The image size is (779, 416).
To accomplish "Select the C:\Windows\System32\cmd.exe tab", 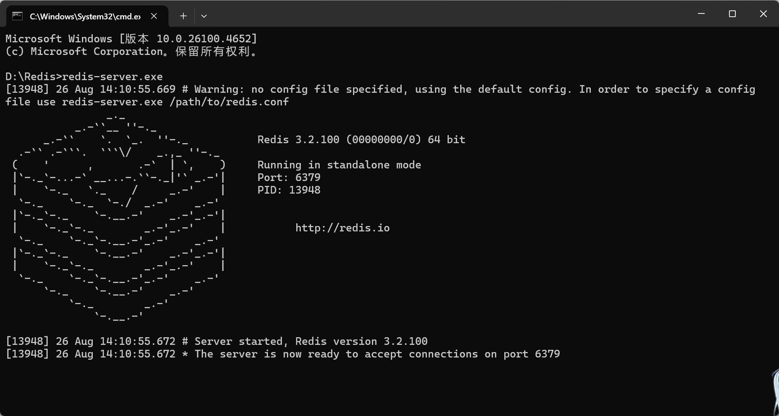I will (85, 16).
